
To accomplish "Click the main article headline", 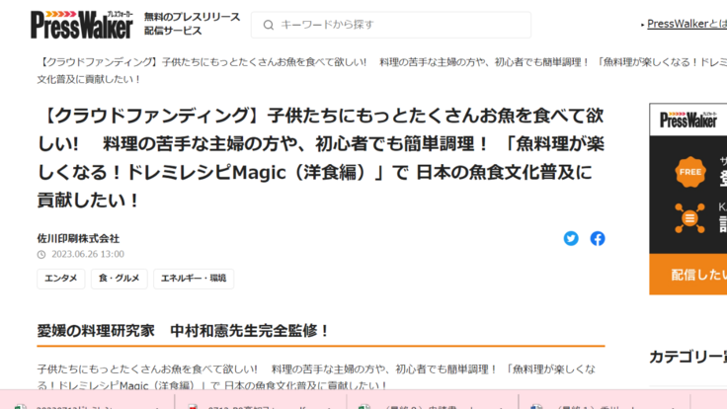I will [x=316, y=158].
